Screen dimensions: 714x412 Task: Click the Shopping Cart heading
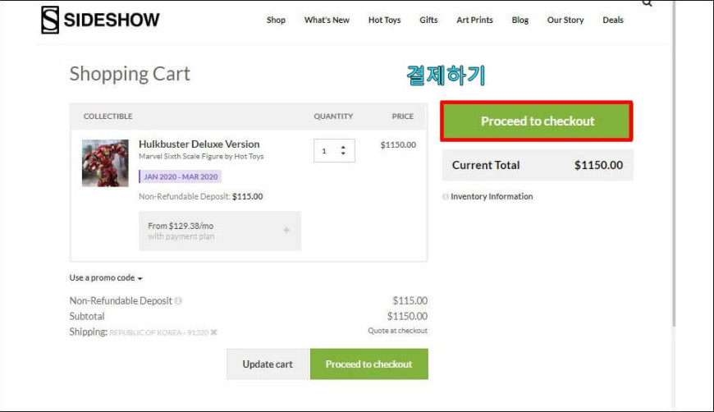click(x=130, y=74)
